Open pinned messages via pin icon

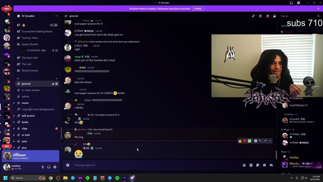point(267,16)
